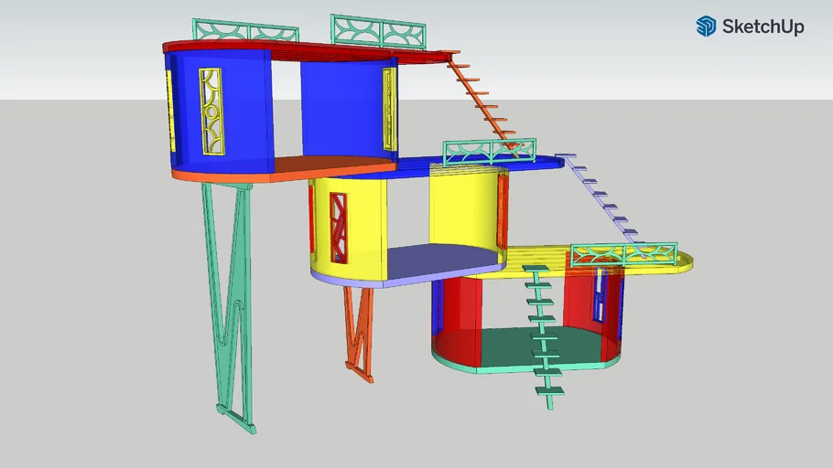Click the purple floor of the middle room
This screenshot has height=468, width=833.
439,261
